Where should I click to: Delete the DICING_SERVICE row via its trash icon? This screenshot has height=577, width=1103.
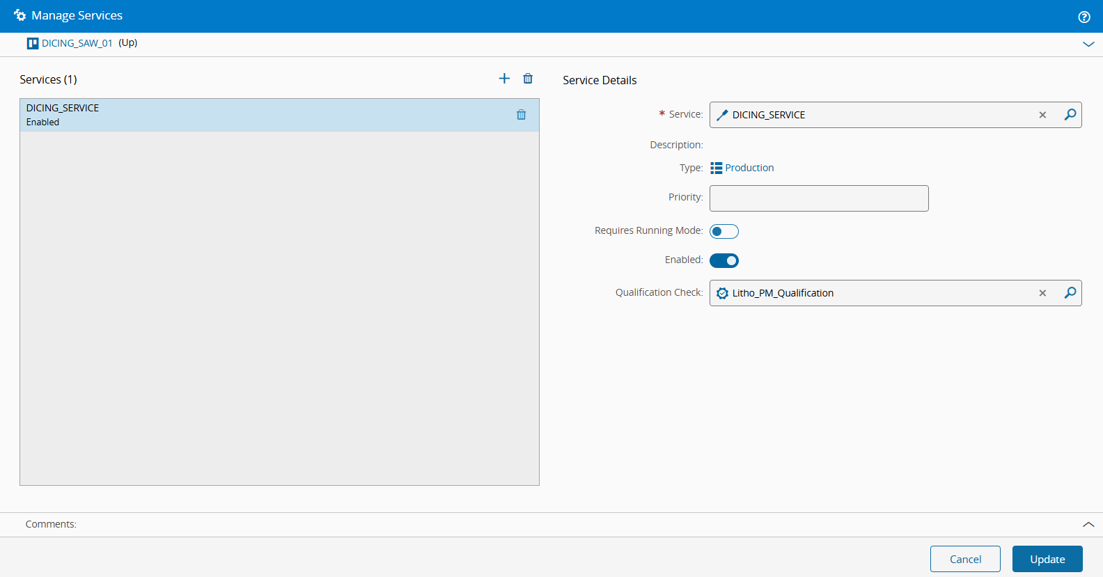point(521,115)
